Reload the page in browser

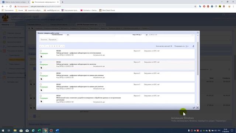(x=11, y=7)
